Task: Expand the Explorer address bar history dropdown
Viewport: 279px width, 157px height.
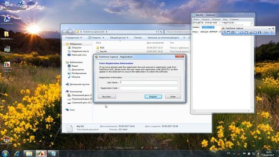Action: pyautogui.click(x=157, y=32)
